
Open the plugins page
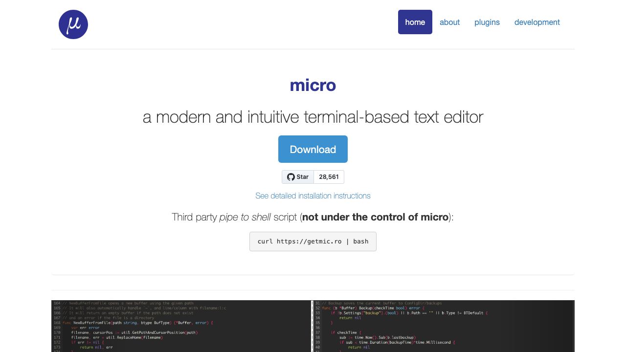pos(487,22)
